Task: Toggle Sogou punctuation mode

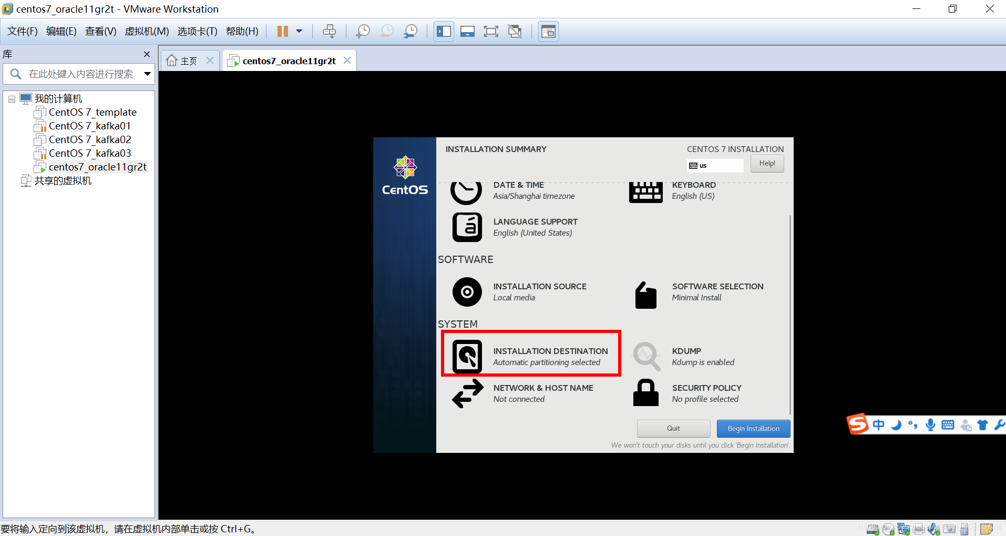Action: 913,424
